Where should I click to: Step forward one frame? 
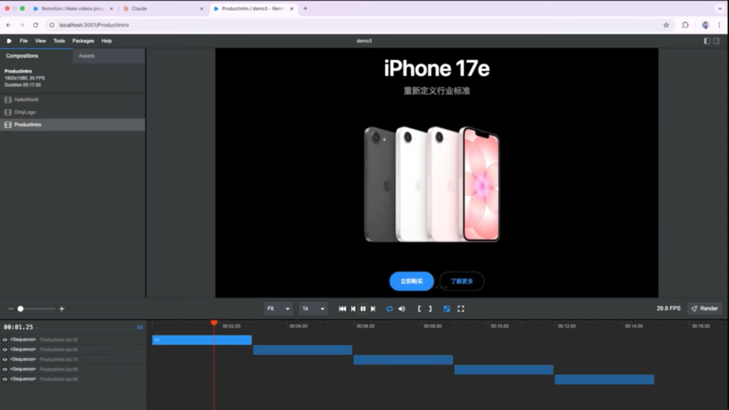tap(373, 309)
